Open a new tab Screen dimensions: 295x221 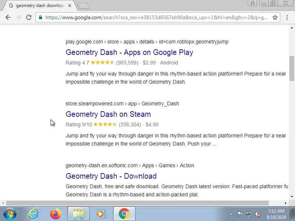pos(83,6)
